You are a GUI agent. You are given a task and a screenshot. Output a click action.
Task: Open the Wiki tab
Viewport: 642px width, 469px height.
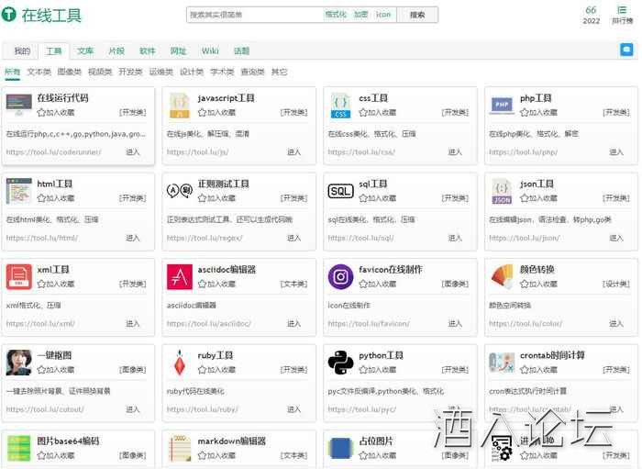[210, 51]
